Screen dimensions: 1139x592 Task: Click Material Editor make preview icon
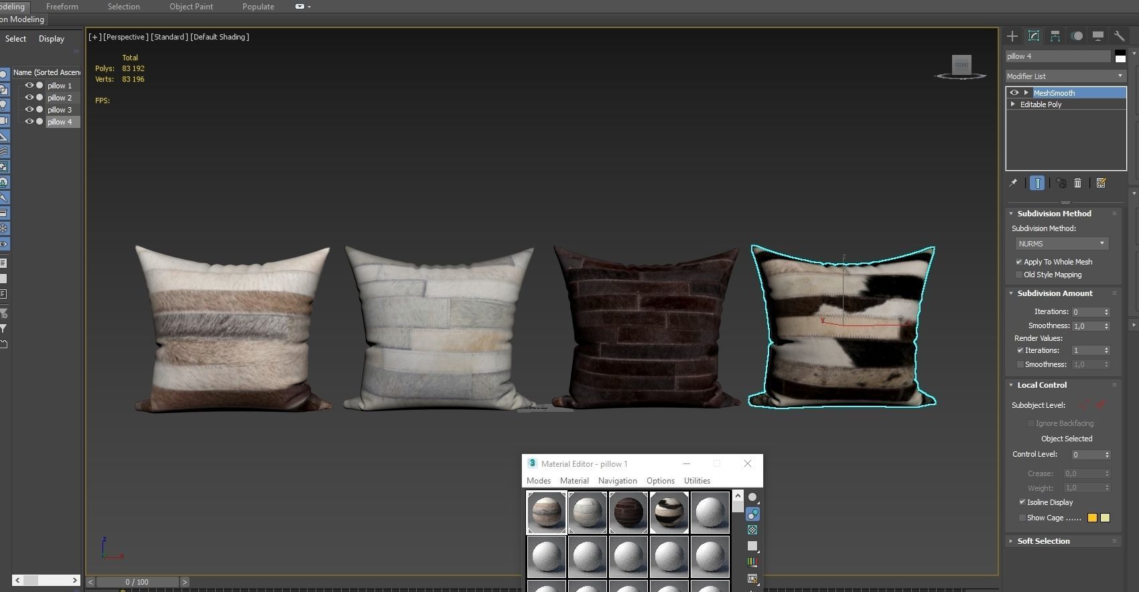[x=753, y=578]
